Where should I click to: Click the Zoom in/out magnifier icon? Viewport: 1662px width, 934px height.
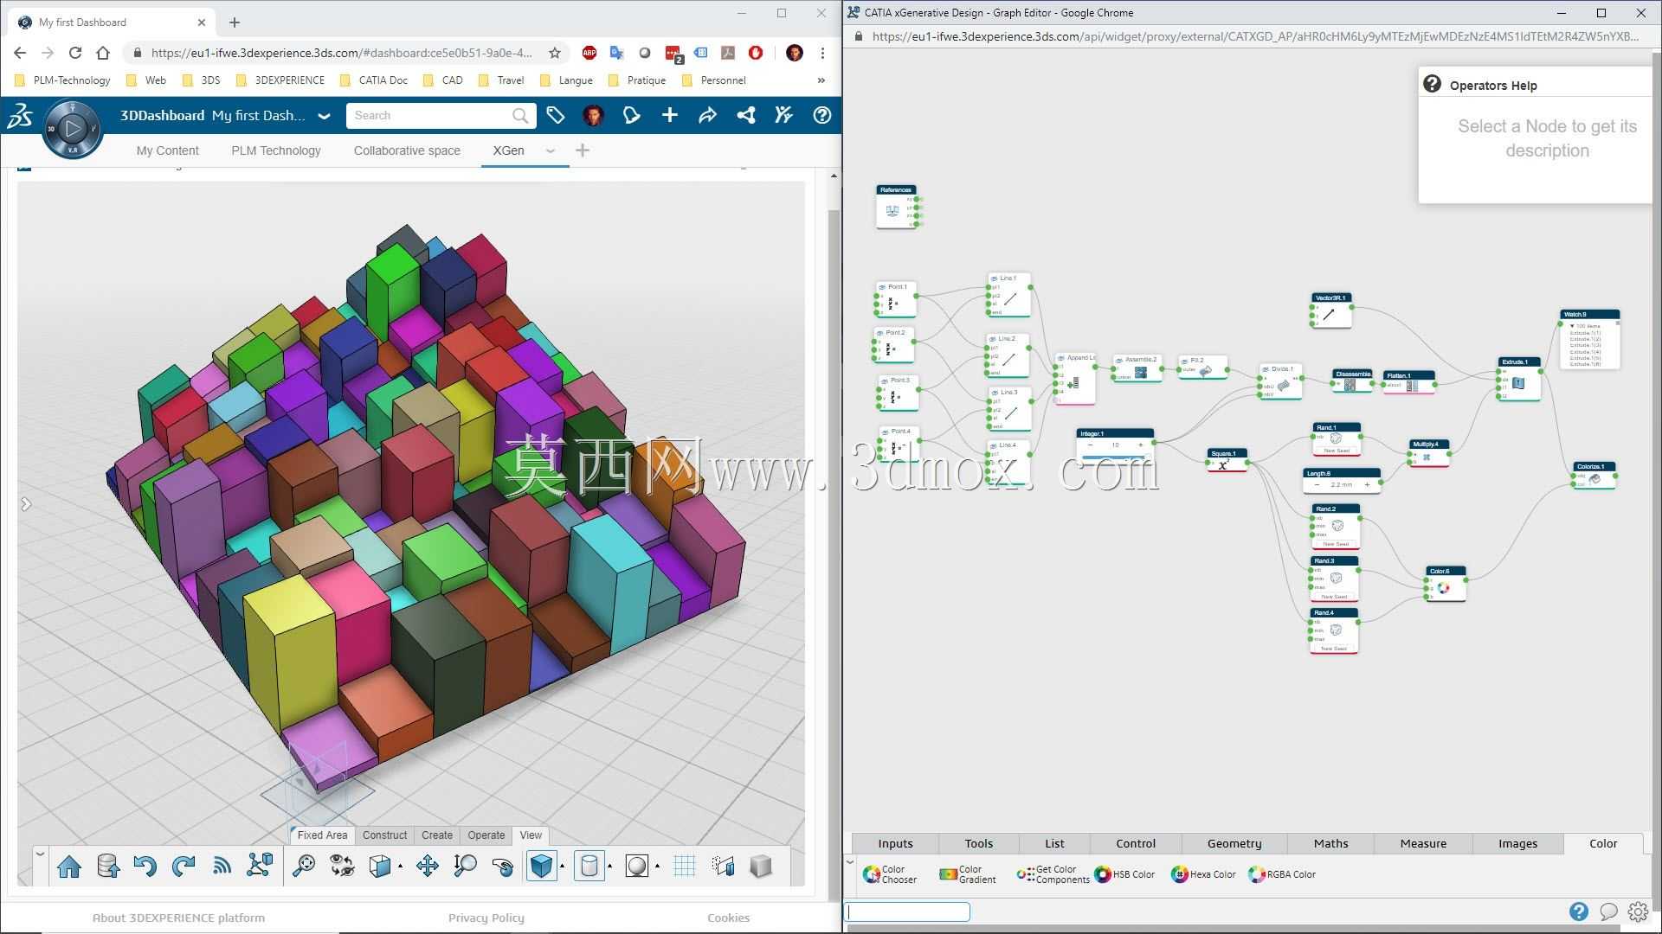pyautogui.click(x=465, y=866)
